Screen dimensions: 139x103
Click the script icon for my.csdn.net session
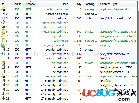3,36
